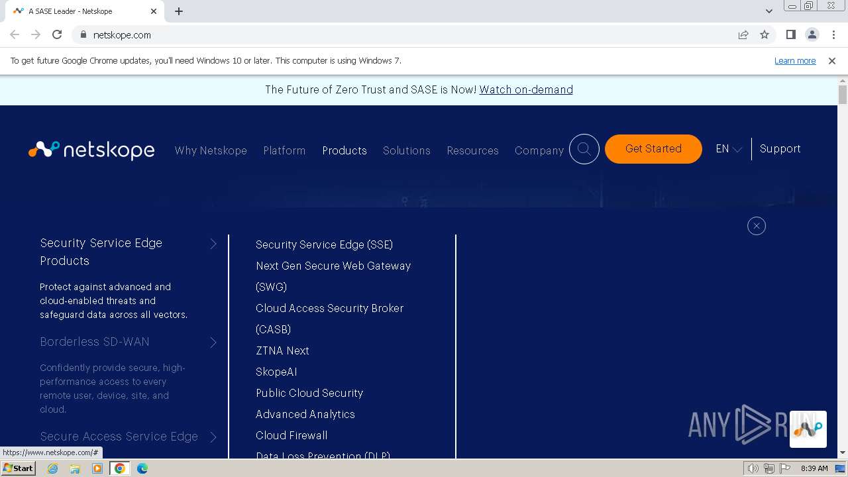
Task: Open the Advanced Analytics link
Action: tap(305, 414)
